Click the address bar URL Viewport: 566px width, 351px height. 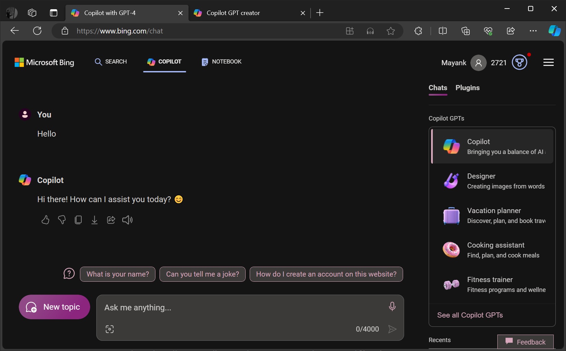click(x=120, y=31)
